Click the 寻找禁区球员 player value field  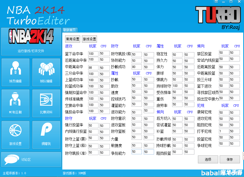tap(224, 92)
